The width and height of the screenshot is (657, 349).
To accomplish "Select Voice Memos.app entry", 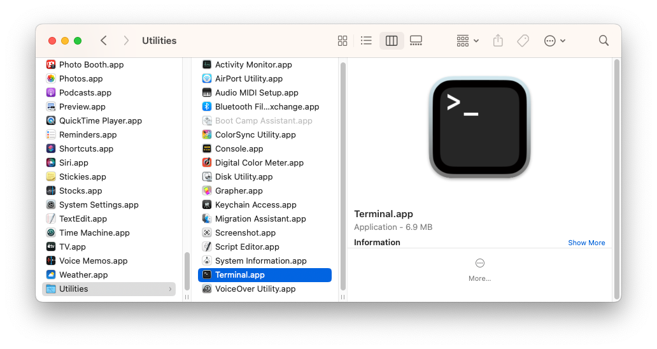I will point(93,260).
